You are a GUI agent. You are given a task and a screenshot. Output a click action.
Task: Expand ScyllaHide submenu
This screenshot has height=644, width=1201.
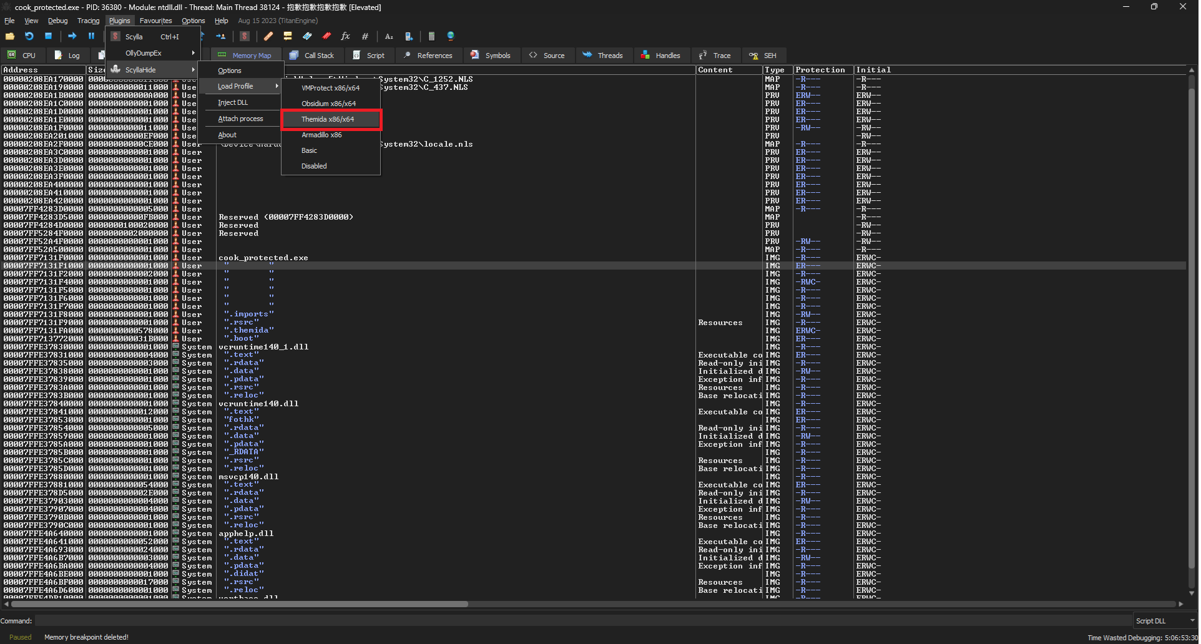152,70
